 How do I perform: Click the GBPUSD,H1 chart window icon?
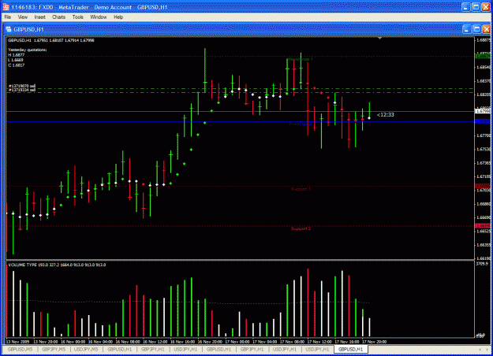pos(9,29)
